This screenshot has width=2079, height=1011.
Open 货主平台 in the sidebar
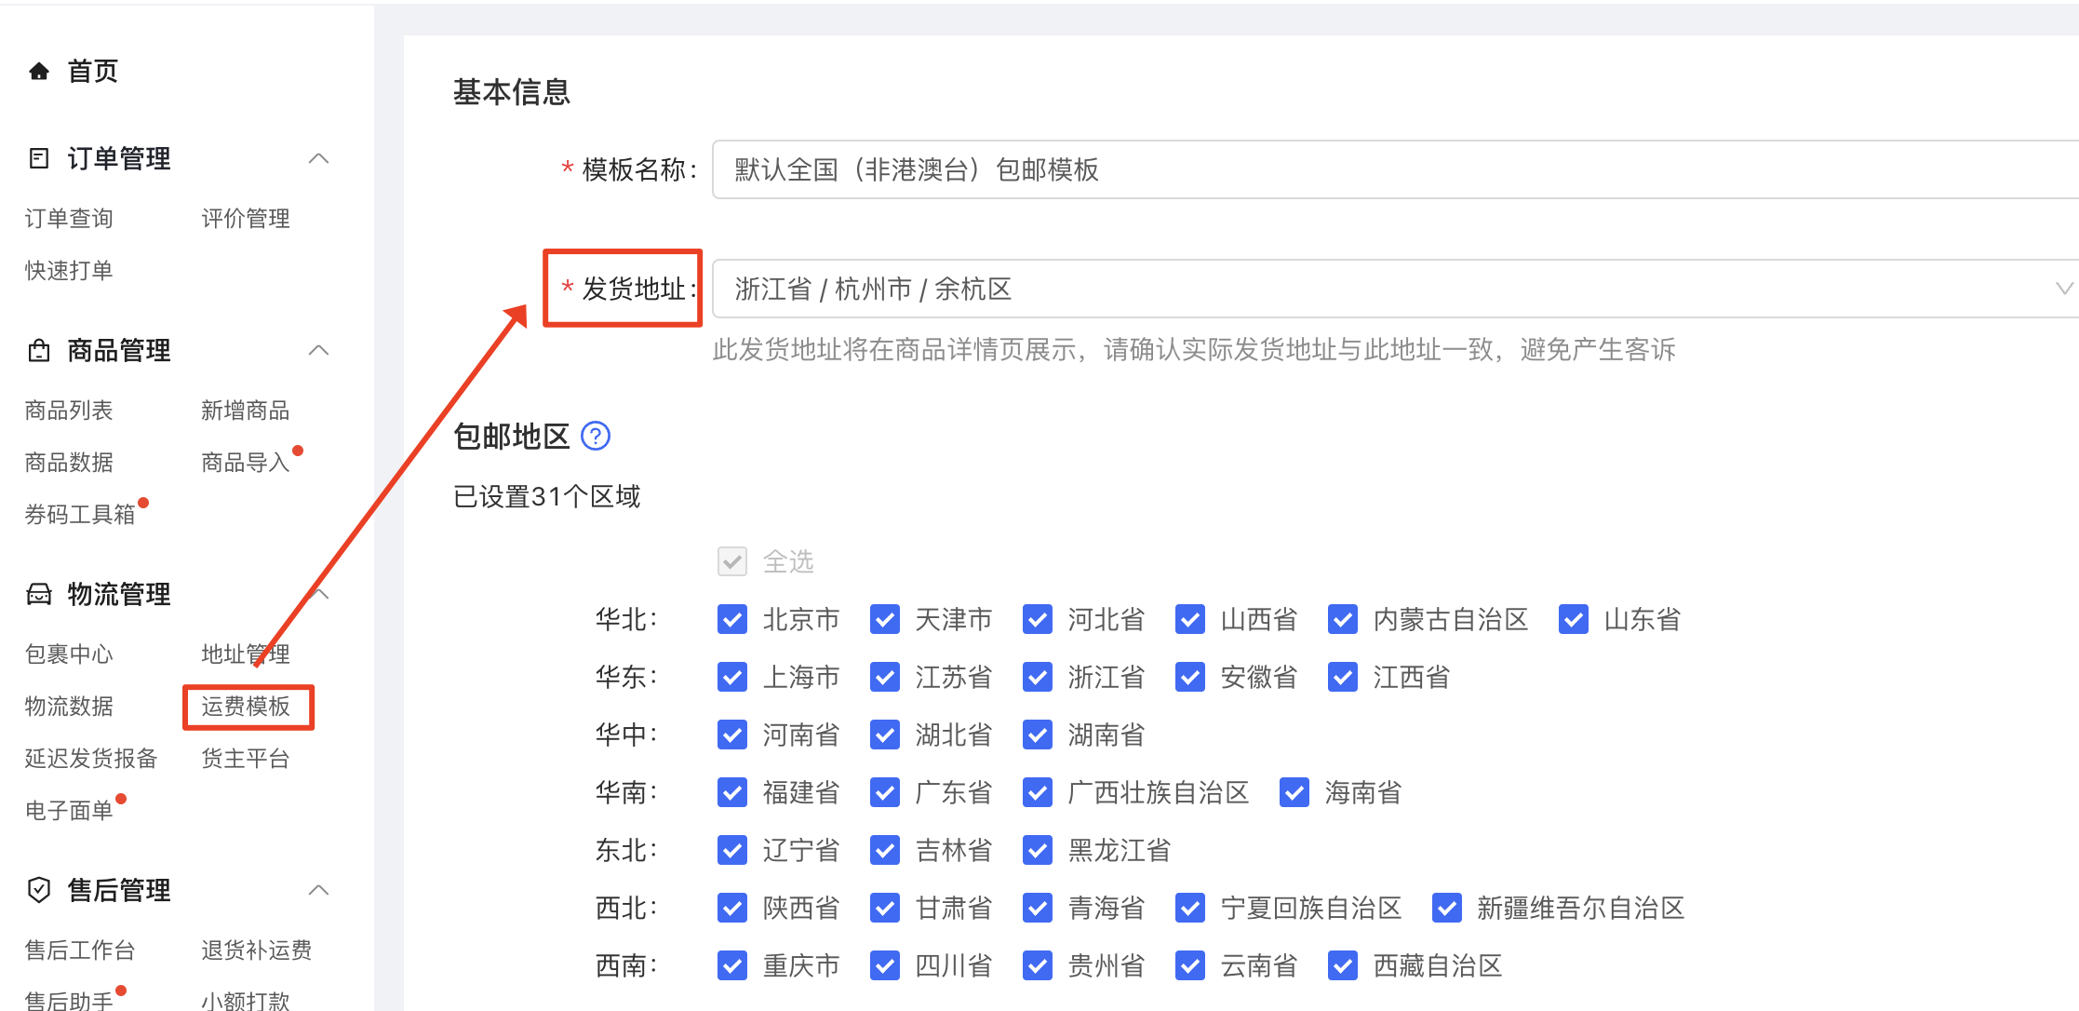[246, 759]
